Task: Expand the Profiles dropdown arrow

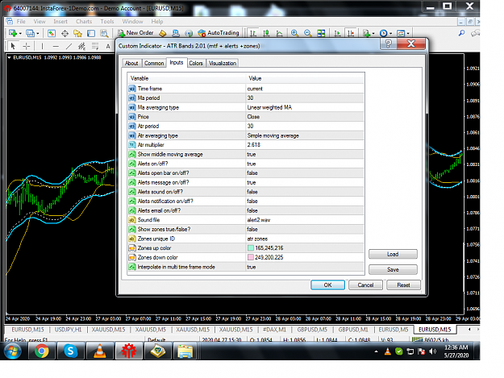Action: pyautogui.click(x=38, y=33)
